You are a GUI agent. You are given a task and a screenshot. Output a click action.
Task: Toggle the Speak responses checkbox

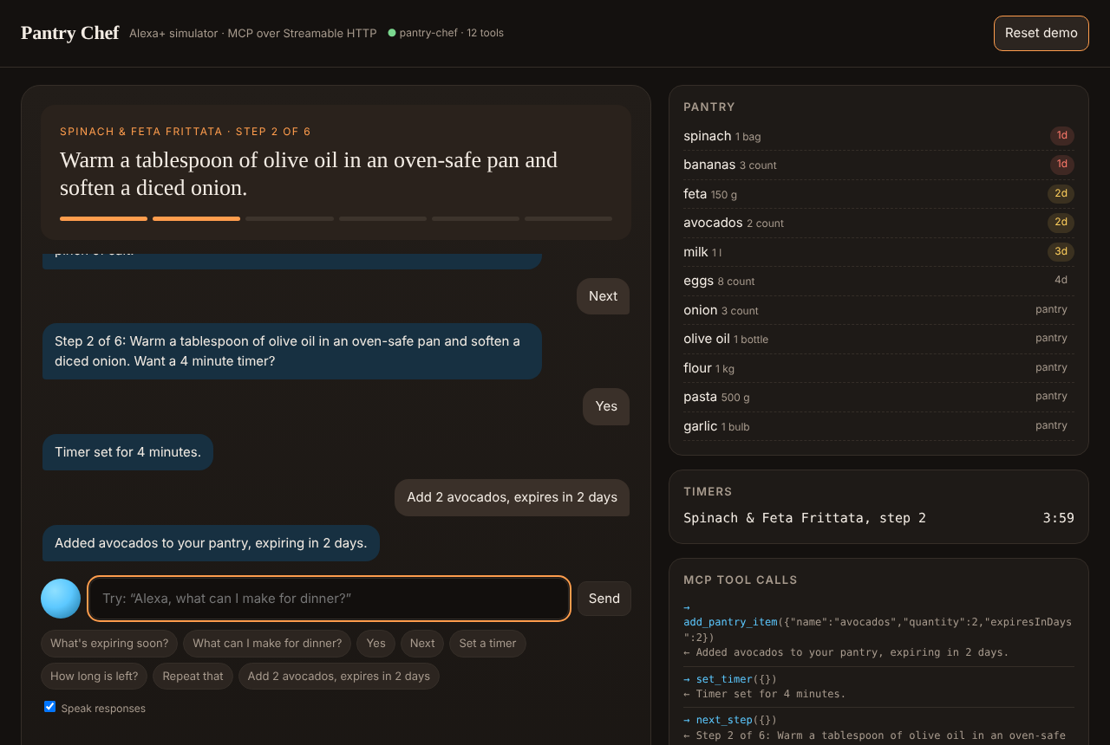[x=50, y=707]
